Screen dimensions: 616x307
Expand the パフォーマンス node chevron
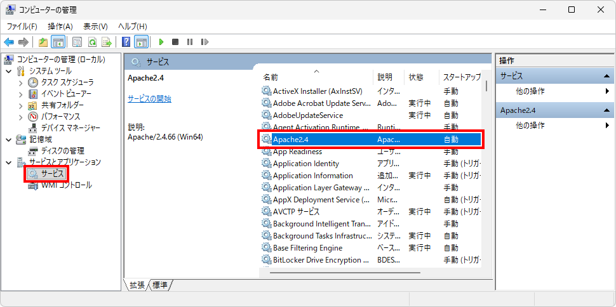pyautogui.click(x=21, y=117)
